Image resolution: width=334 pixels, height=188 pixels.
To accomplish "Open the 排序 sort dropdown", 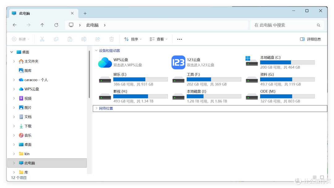I will pos(133,39).
